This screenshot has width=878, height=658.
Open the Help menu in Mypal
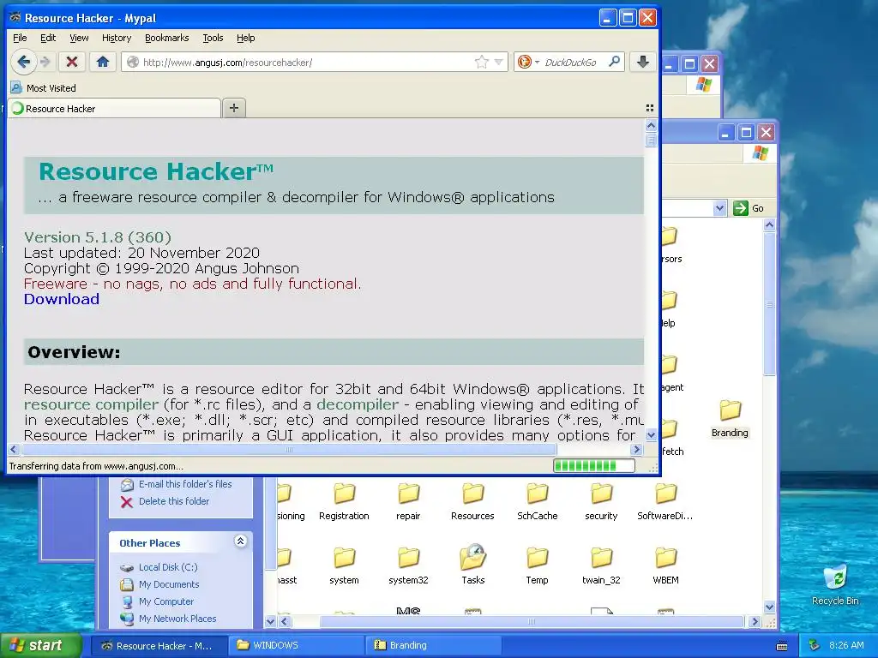(x=246, y=38)
